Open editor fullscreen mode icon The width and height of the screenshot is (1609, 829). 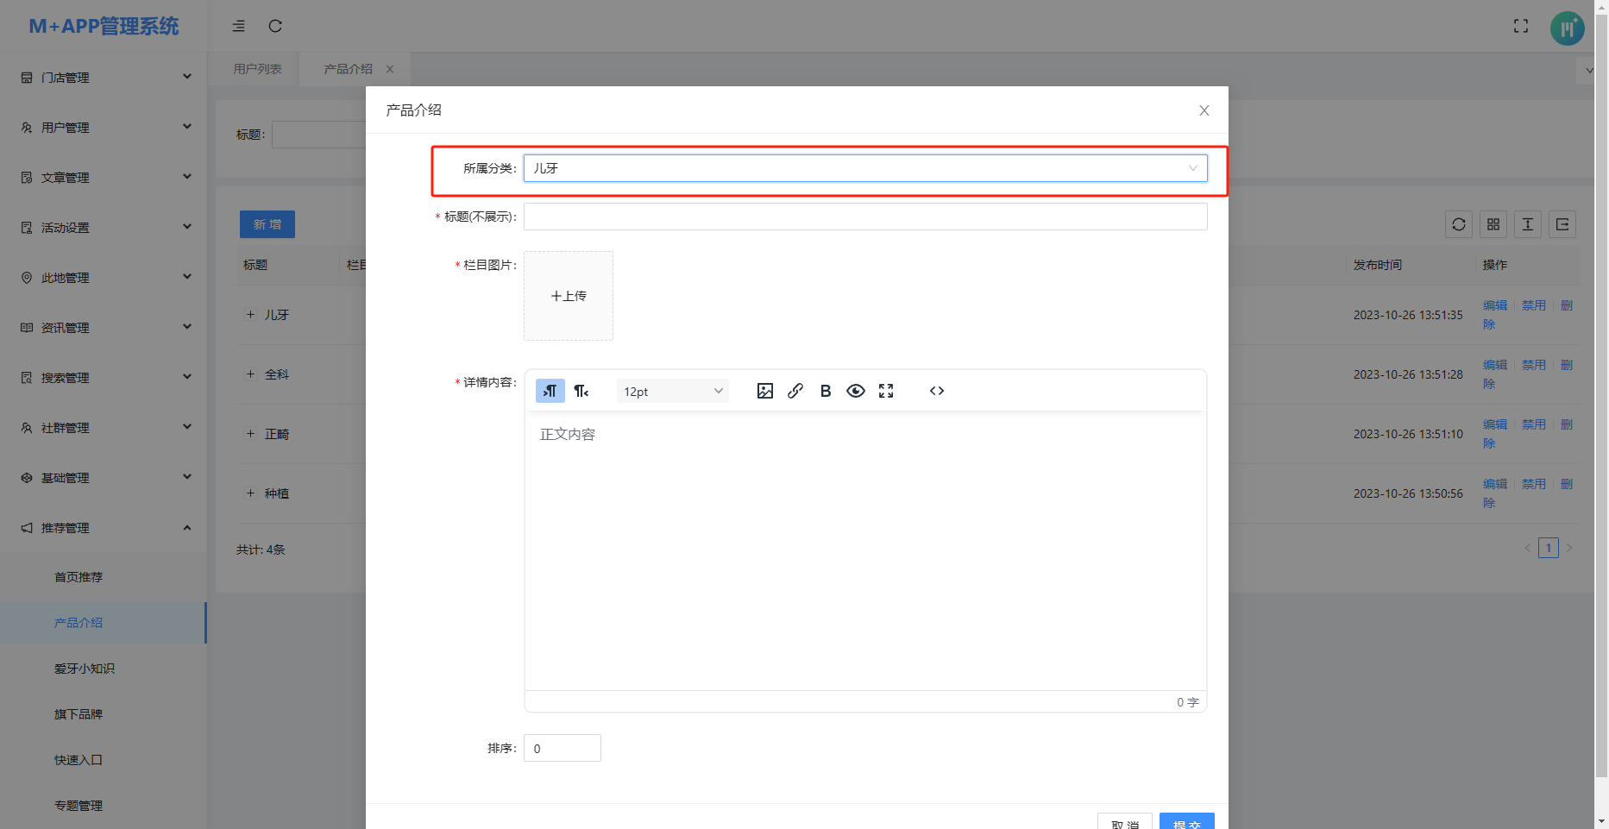886,391
